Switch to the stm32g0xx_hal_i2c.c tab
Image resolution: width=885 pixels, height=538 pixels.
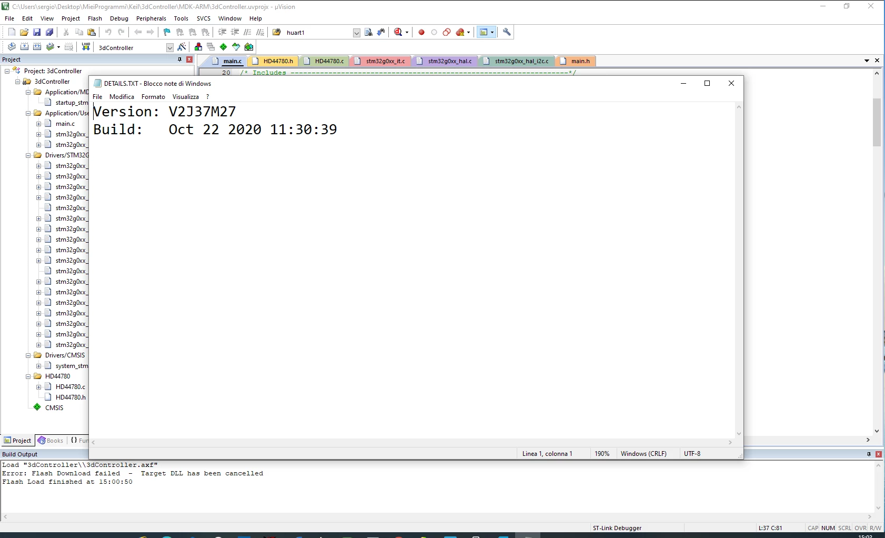[516, 61]
